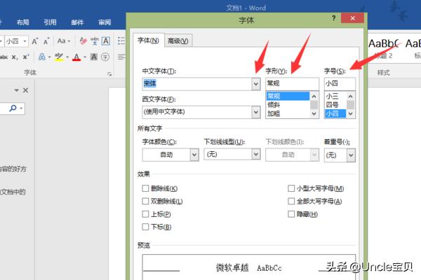Choose 四号 in the font size list
This screenshot has height=280, width=421.
(332, 104)
